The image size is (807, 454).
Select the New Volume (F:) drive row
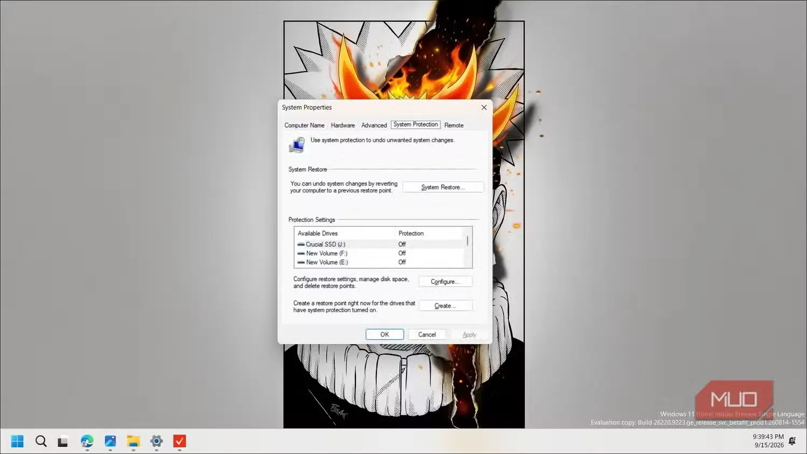pos(380,253)
